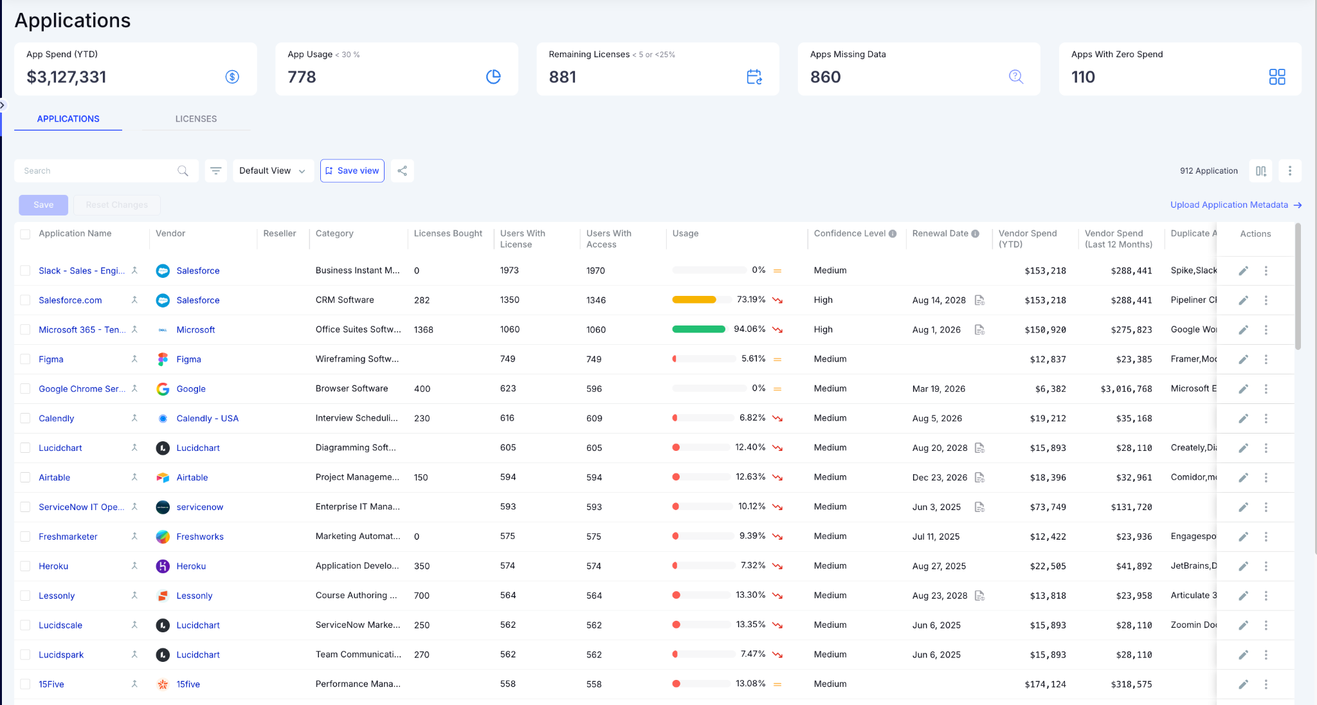Click the usage trend arrow for Microsoft 365
The width and height of the screenshot is (1317, 705).
pyautogui.click(x=777, y=330)
